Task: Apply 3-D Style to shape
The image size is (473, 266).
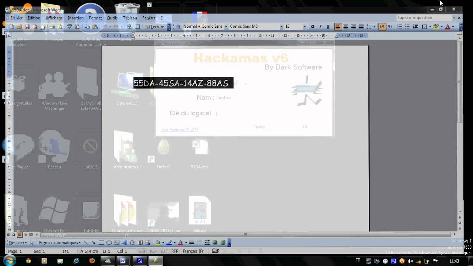Action: tap(223, 243)
